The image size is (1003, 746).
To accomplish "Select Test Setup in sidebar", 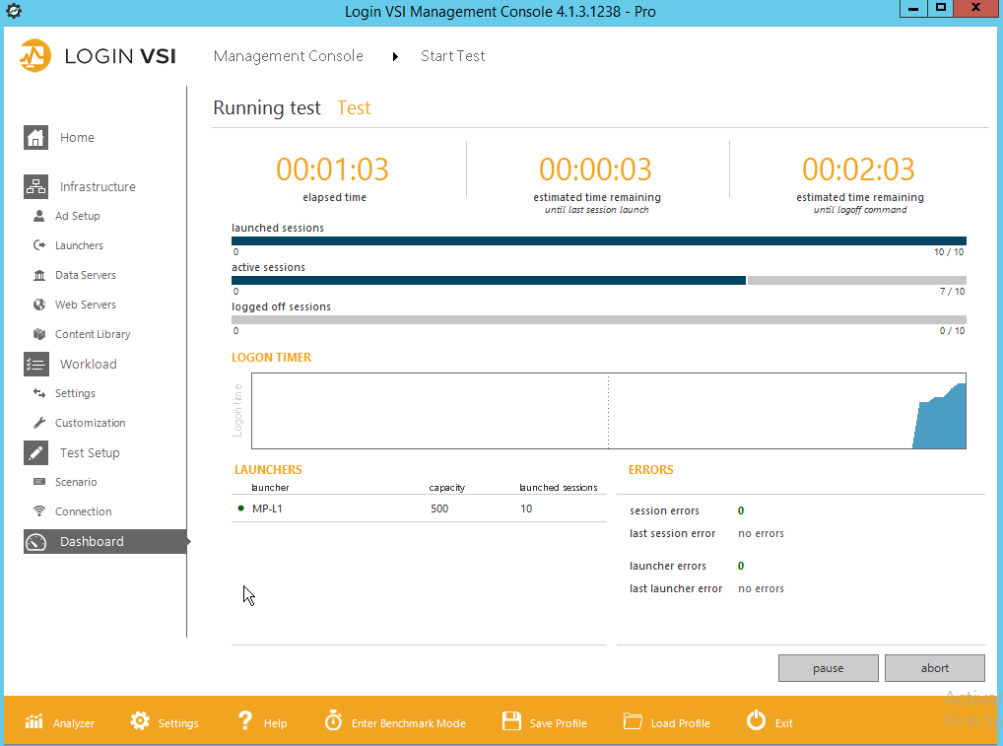I will pos(90,453).
